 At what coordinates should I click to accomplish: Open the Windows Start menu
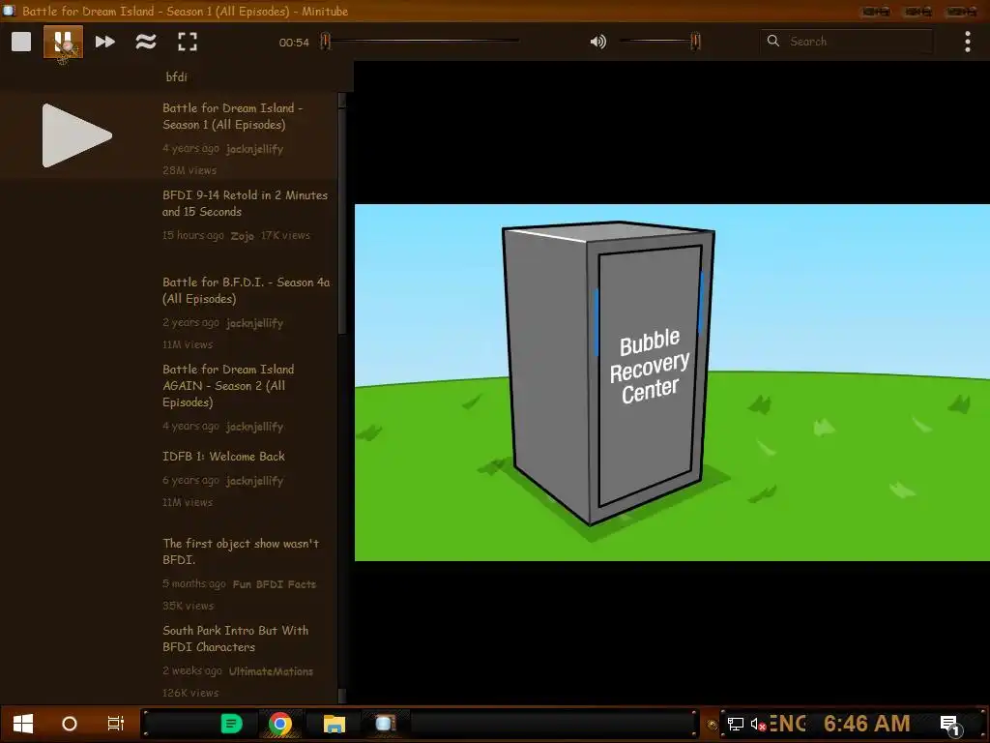(x=23, y=724)
